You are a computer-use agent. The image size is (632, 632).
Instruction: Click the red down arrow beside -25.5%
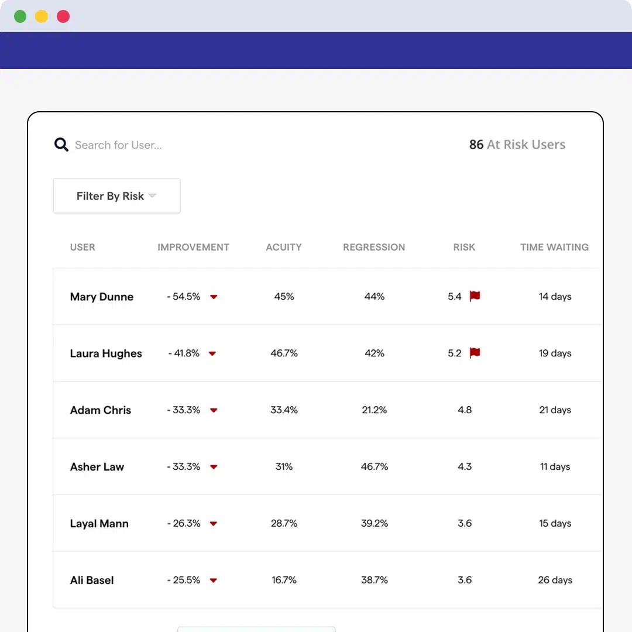[214, 581]
